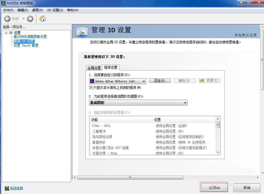Click the 添加(D) button
Viewport: 264px width, 194px height.
tap(160, 81)
